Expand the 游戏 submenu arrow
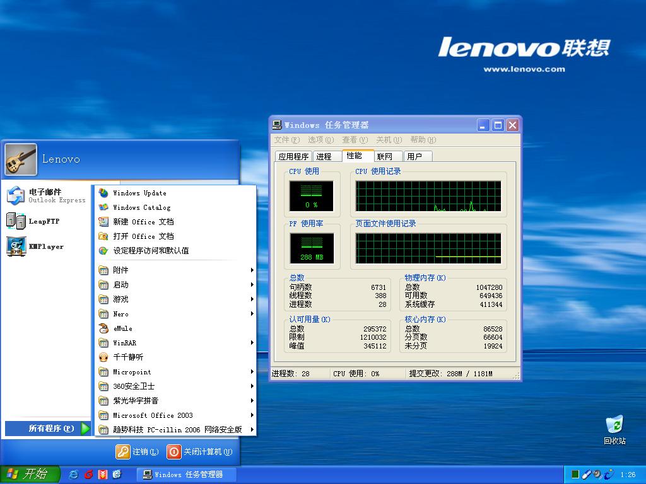The image size is (646, 484). (252, 299)
